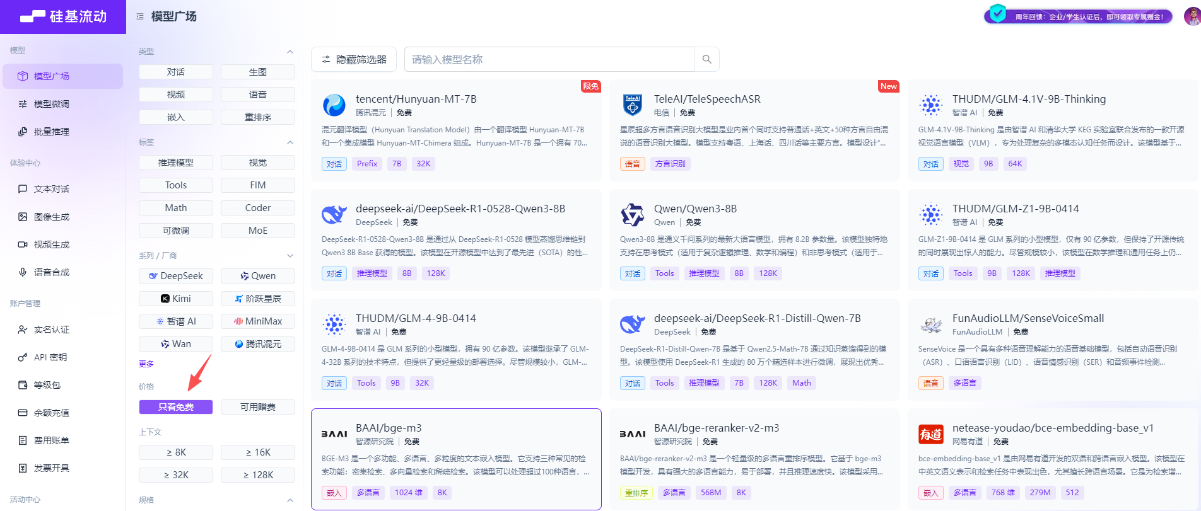Click the 语音合成 microphone icon
Screen dimensions: 1201x511
pos(23,272)
